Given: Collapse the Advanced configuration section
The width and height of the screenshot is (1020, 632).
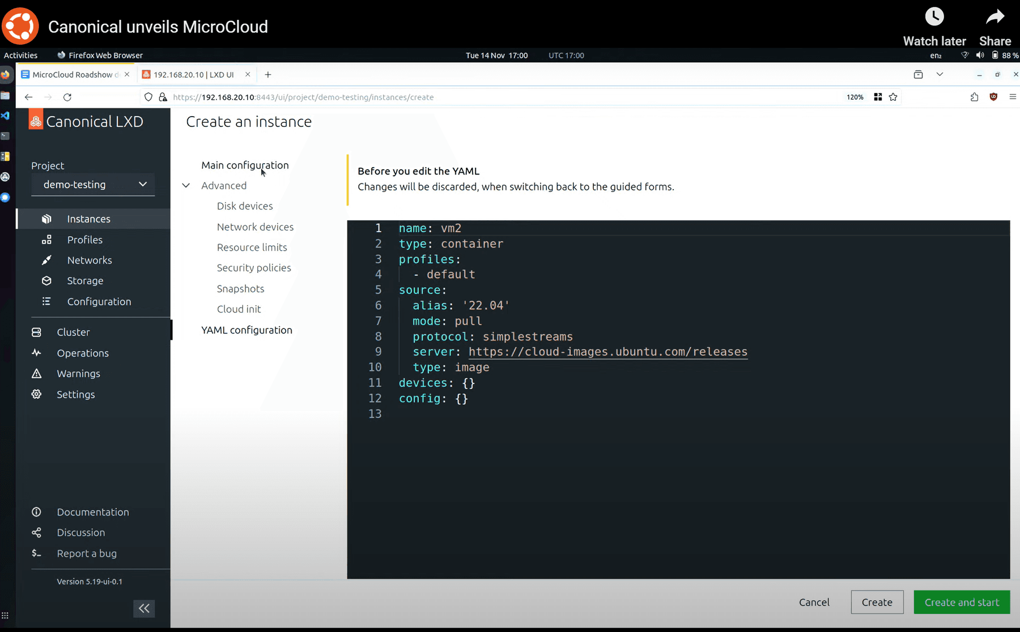Looking at the screenshot, I should [186, 185].
